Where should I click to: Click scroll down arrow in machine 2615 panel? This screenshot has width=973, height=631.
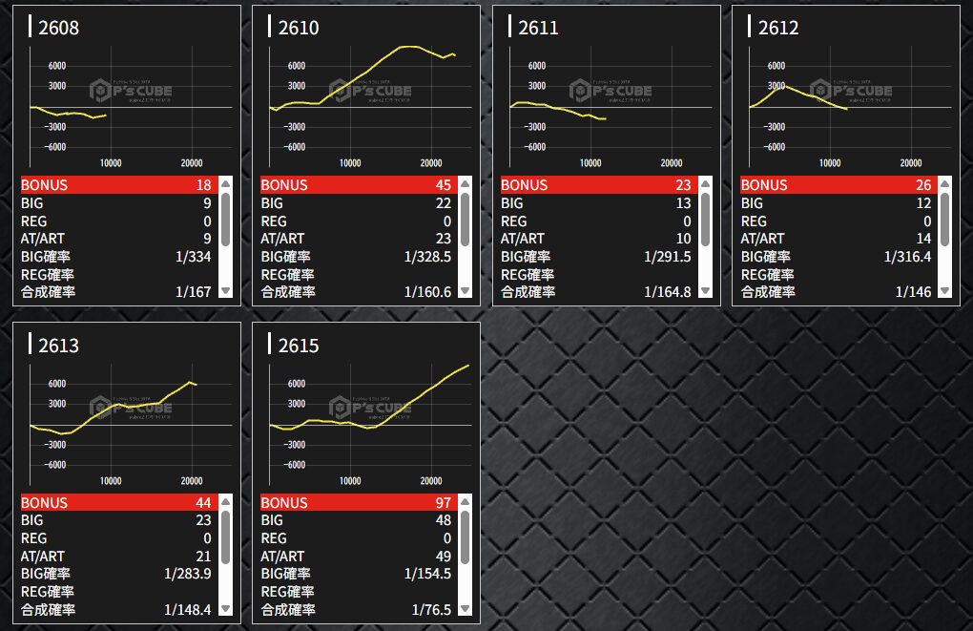[465, 609]
